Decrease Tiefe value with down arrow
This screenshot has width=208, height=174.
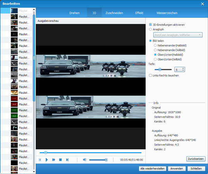click(183, 71)
